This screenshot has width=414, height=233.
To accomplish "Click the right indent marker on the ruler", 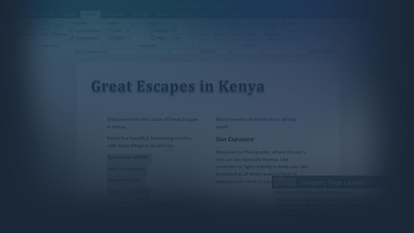I will click(200, 53).
